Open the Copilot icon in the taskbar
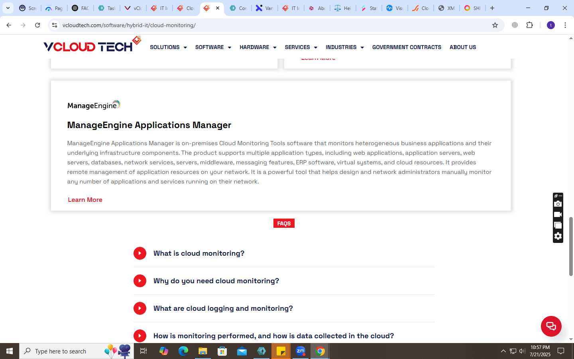This screenshot has width=574, height=359. (164, 351)
